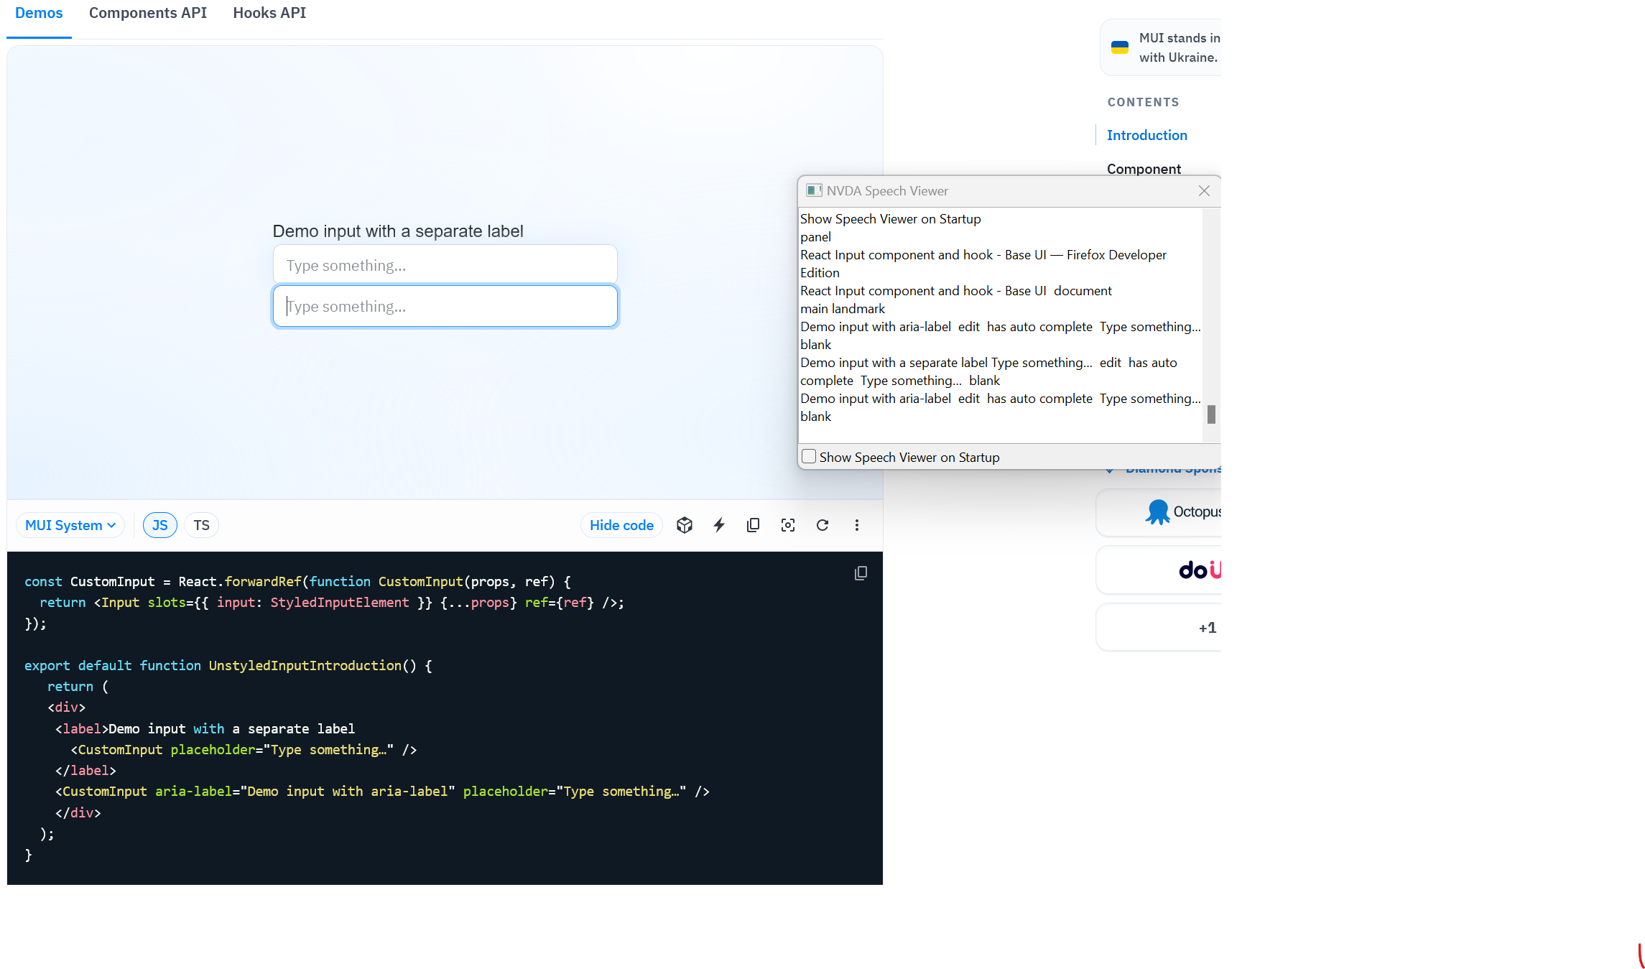Viewport: 1645px width, 969px height.
Task: Toggle Show Speech Viewer on Startup
Action: (809, 456)
